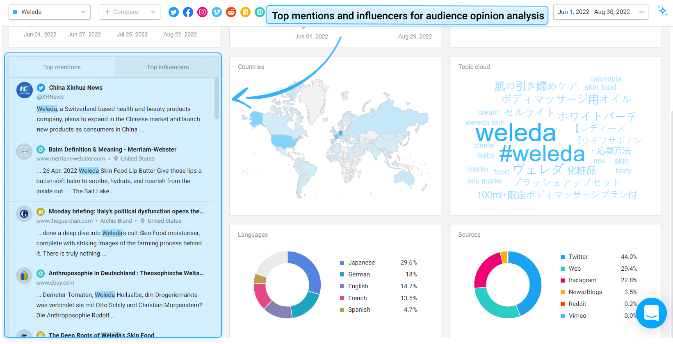Click 'skin food' in topic cloud
This screenshot has width=673, height=344.
[x=600, y=87]
